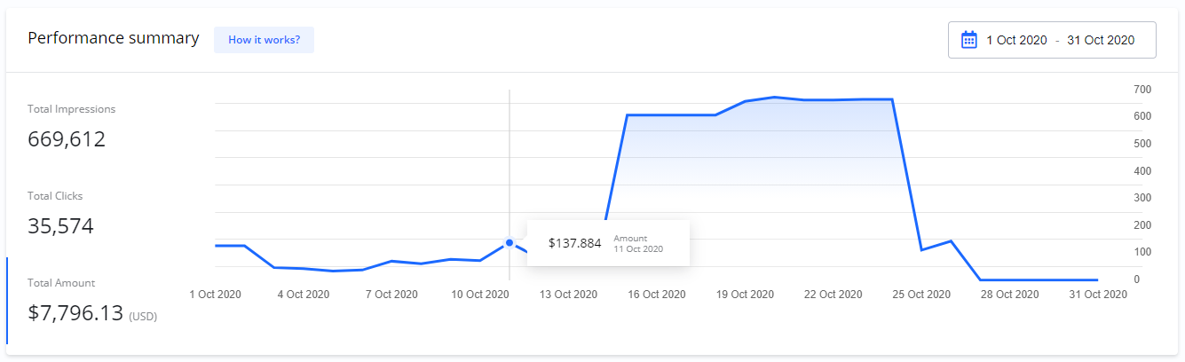The image size is (1185, 362).
Task: Click the 1 Oct 2020 x-axis label
Action: click(x=216, y=295)
